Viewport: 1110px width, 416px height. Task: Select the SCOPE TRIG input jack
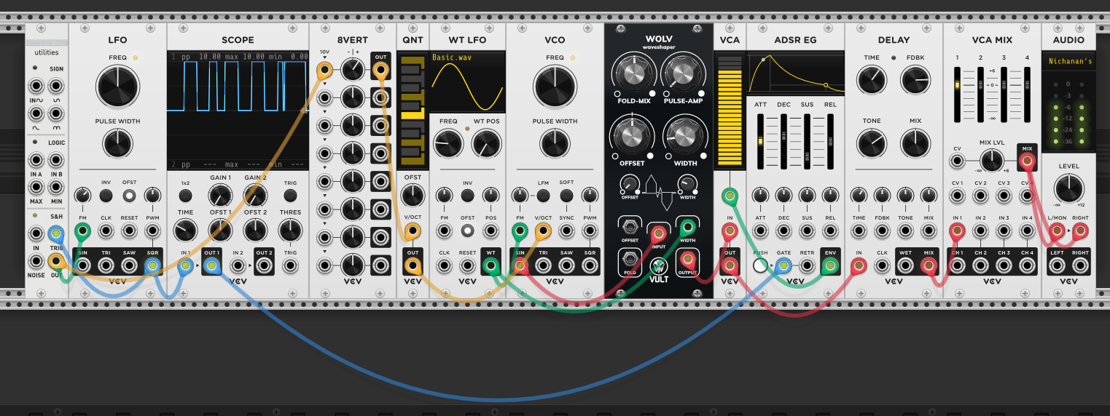tap(290, 266)
